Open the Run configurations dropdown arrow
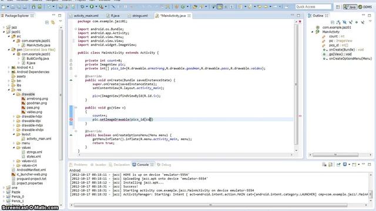Screen dimensions: 376x211 click(96, 7)
